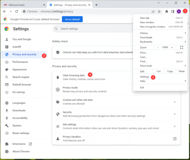Expand the More tools submenu arrow
Screen dimensions: 190x160
185,66
